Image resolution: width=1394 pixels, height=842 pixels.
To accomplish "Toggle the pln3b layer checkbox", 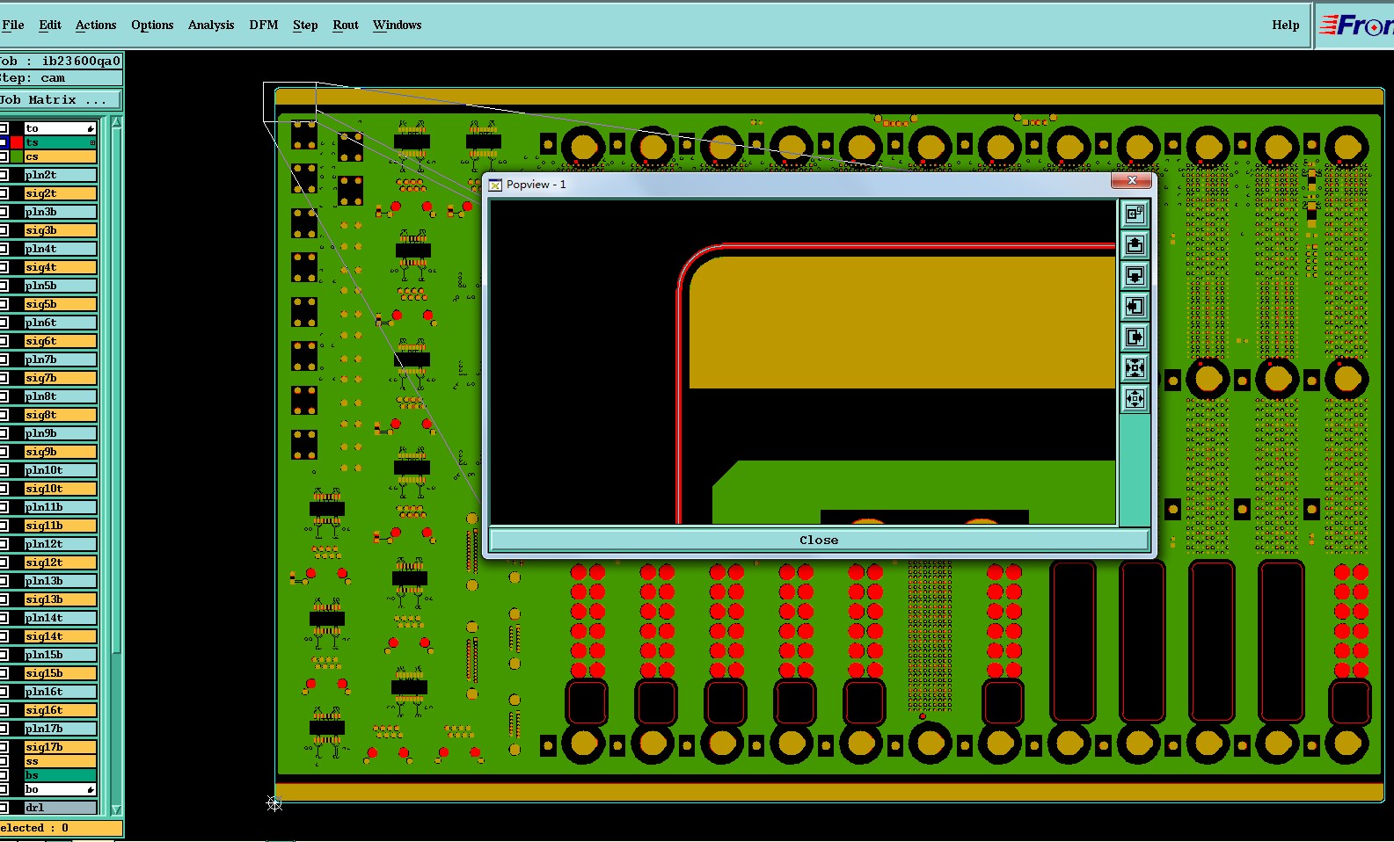I will click(4, 212).
